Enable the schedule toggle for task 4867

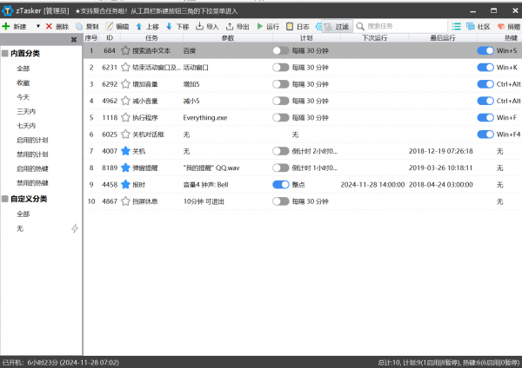coord(281,201)
